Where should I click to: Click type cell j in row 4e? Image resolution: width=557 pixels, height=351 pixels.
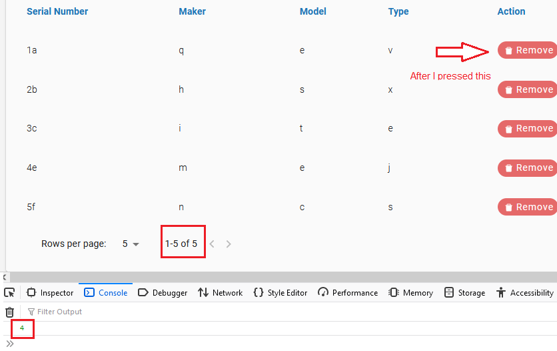pos(390,167)
